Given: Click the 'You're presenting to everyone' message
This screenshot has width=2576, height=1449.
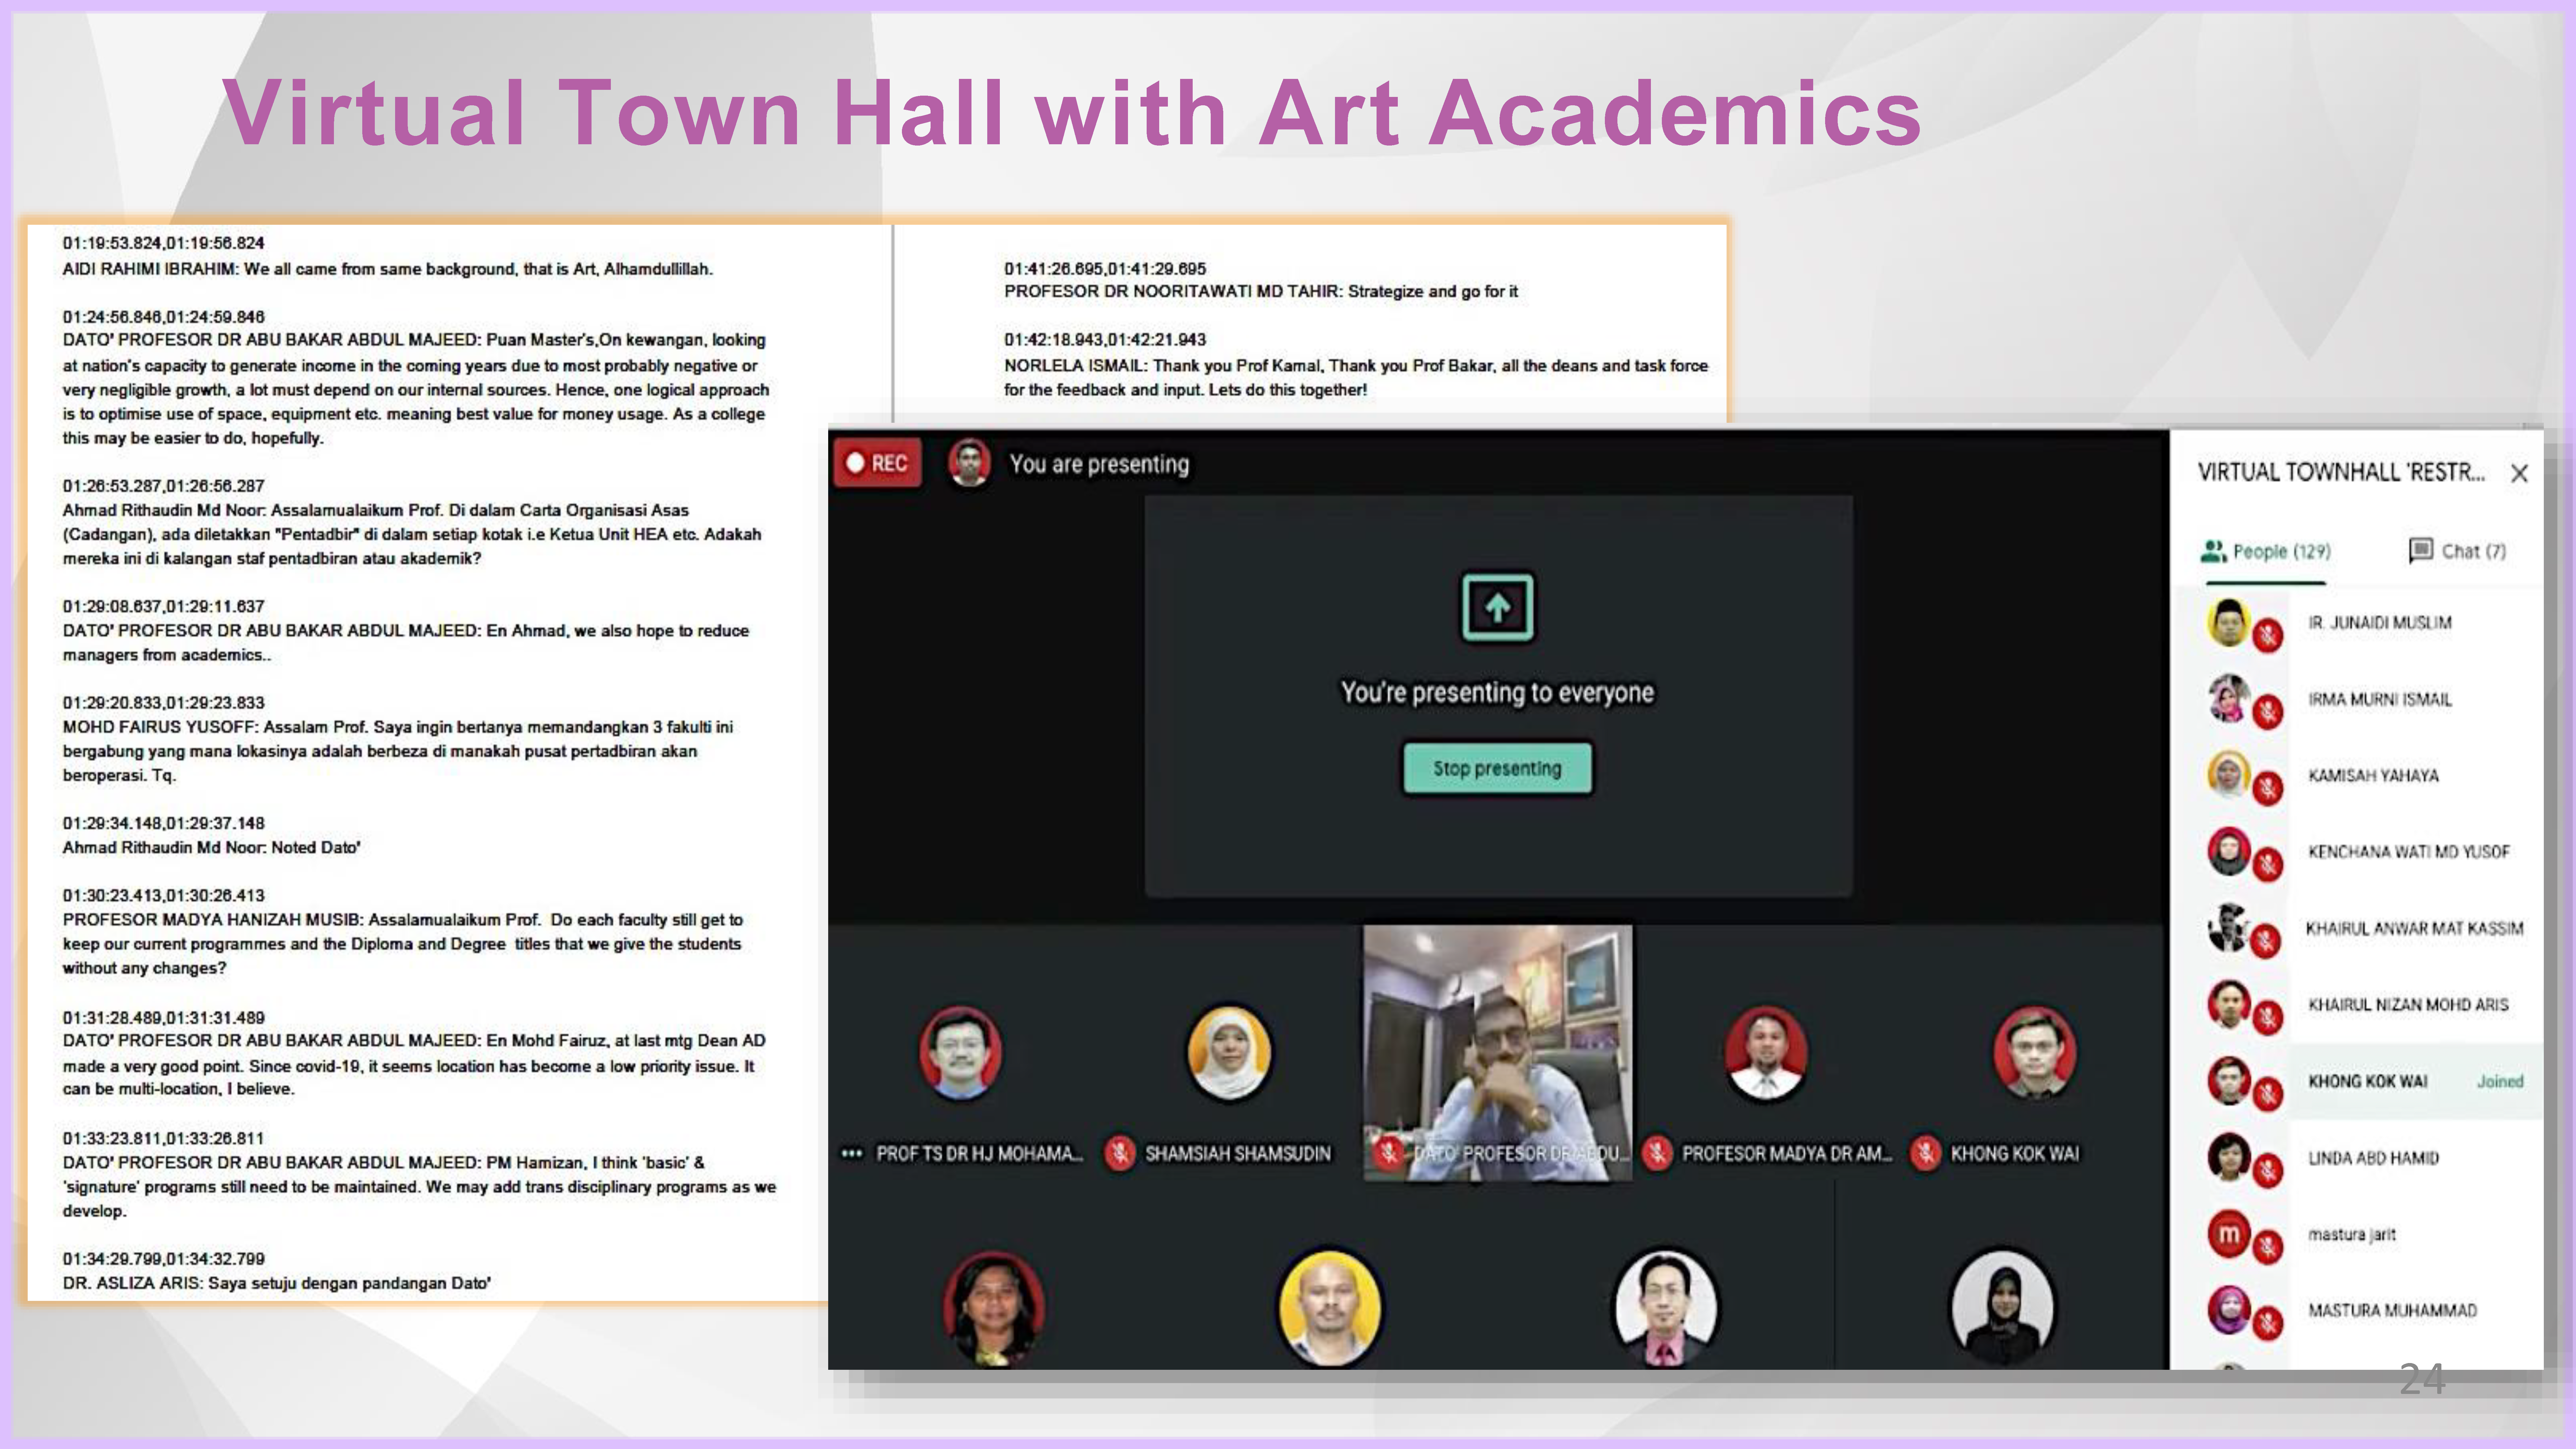Looking at the screenshot, I should pos(1497,692).
